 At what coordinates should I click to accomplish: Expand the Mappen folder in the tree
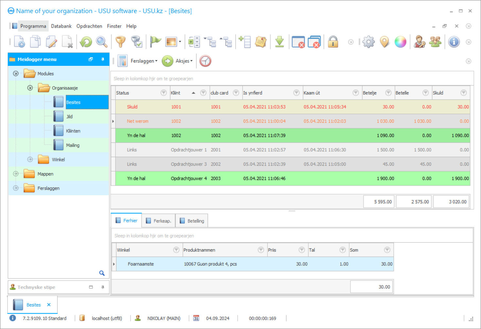pos(15,174)
